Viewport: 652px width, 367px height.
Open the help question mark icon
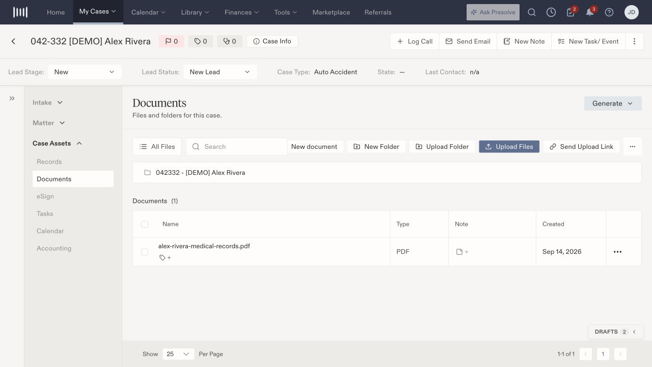pos(609,12)
